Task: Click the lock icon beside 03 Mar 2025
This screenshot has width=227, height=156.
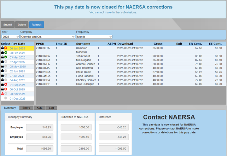Action: coord(3,57)
